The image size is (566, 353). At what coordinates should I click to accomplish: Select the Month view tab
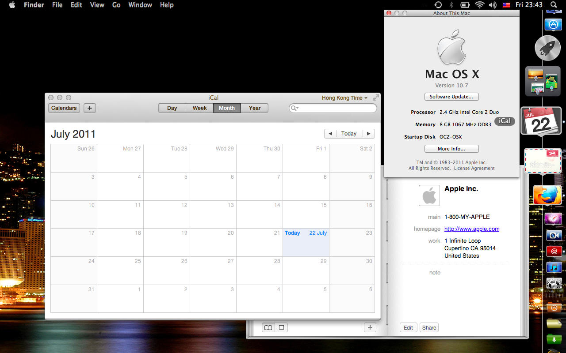[x=227, y=108]
